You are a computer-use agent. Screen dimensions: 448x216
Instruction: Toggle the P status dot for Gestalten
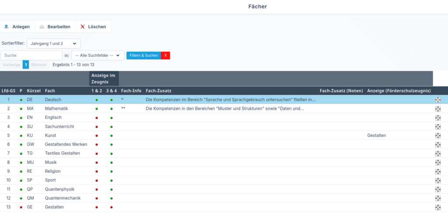21,207
